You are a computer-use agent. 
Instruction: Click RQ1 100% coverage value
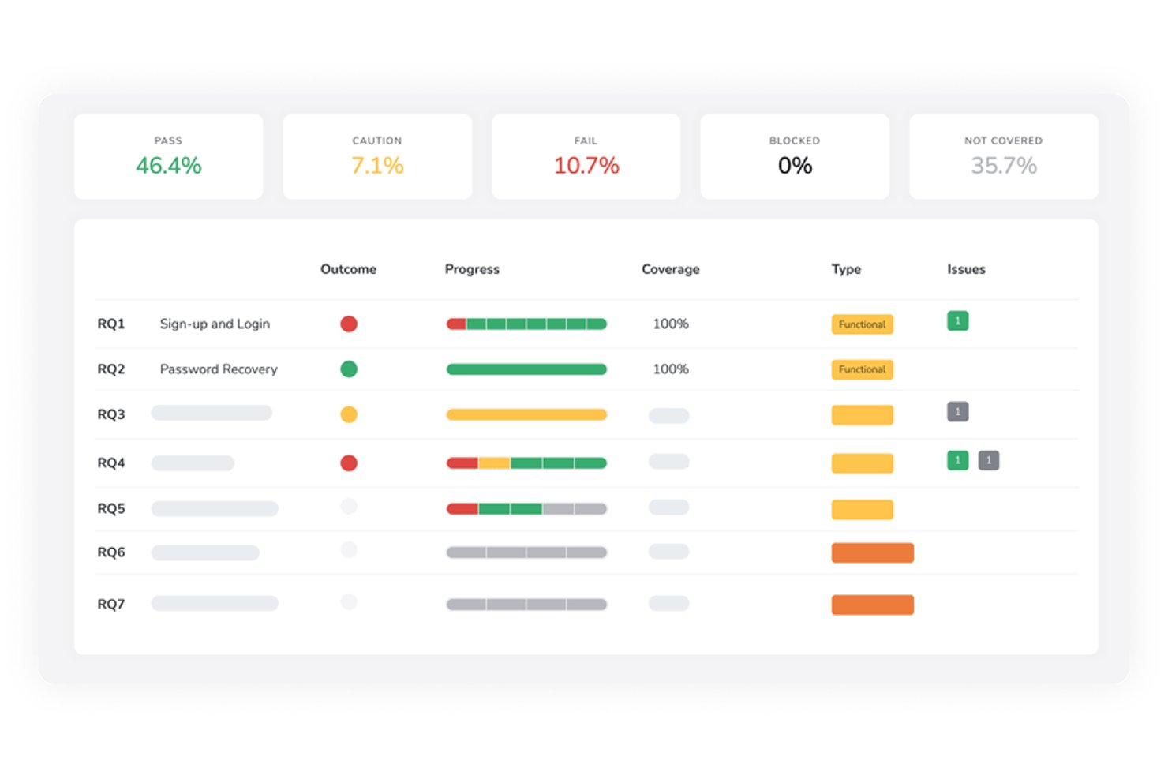point(671,324)
